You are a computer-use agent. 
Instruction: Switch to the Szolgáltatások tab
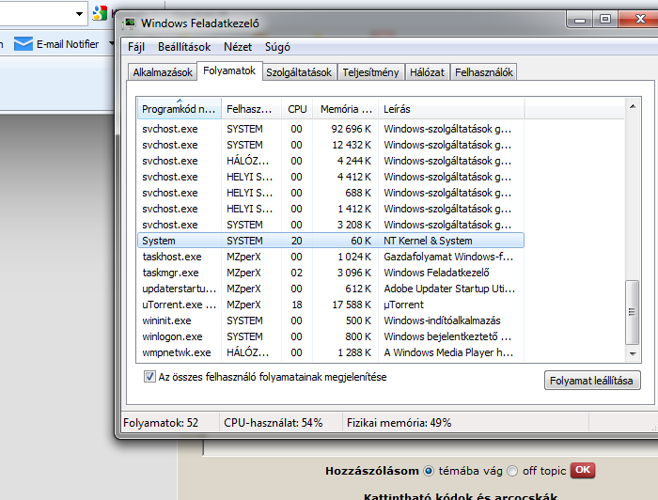click(x=299, y=72)
